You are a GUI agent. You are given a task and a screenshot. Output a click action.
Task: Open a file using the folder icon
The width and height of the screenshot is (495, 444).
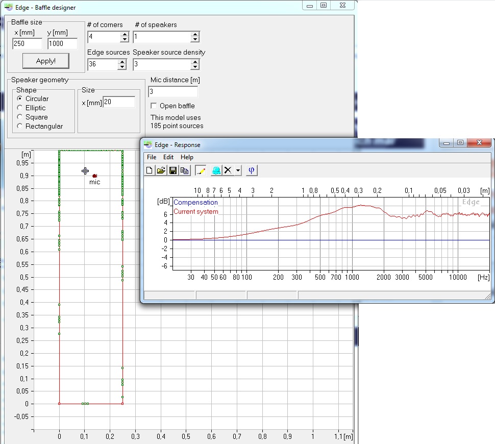161,171
